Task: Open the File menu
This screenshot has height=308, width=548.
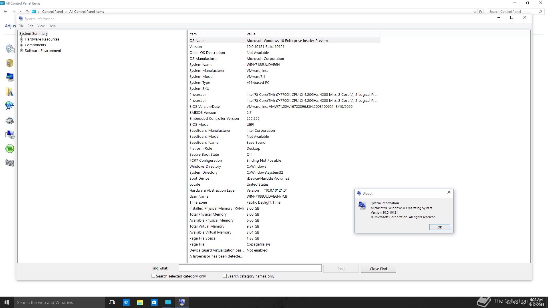Action: [x=21, y=26]
